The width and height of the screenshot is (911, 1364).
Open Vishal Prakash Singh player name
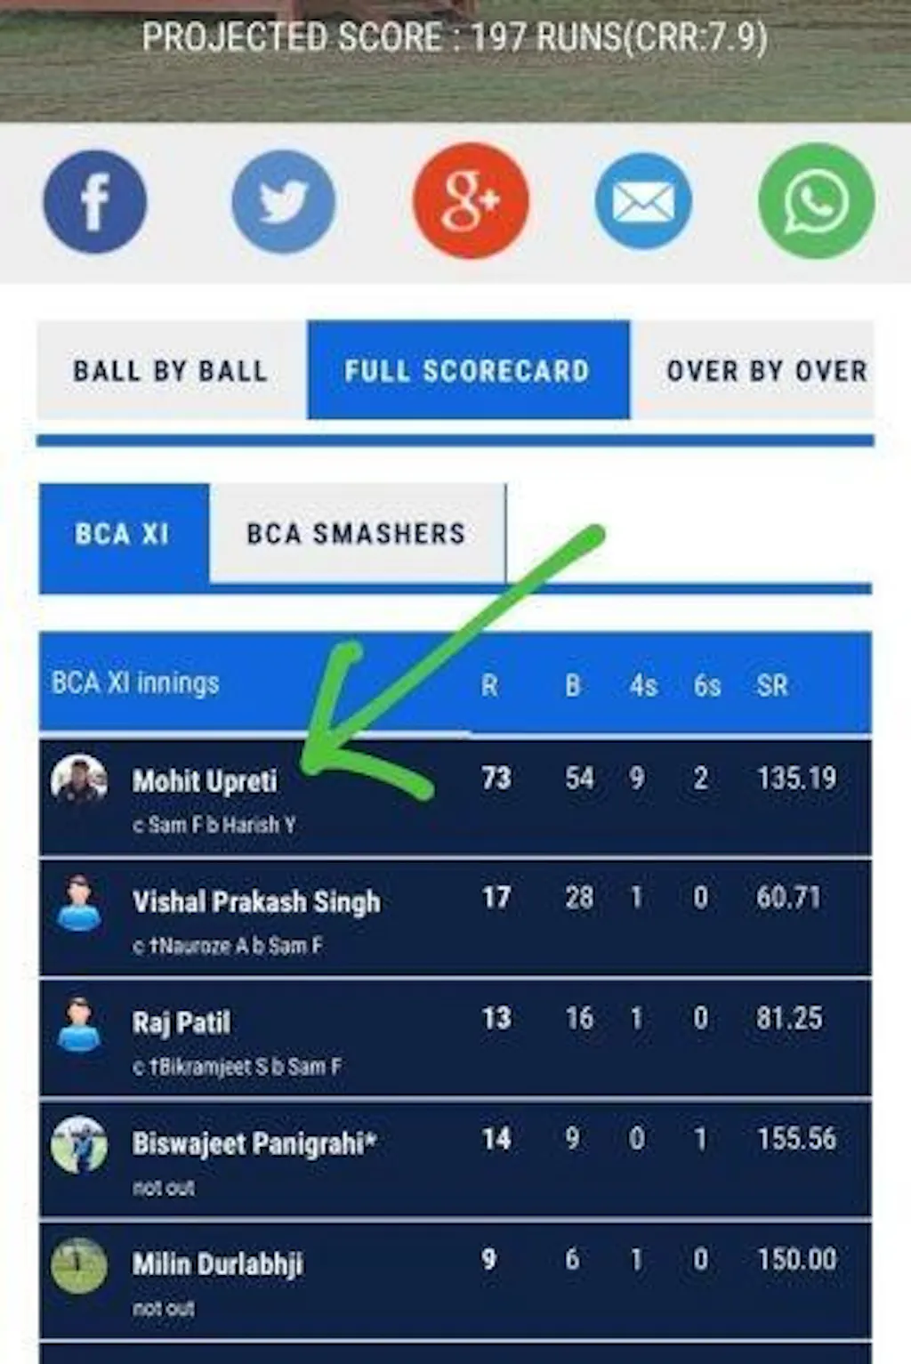[256, 901]
